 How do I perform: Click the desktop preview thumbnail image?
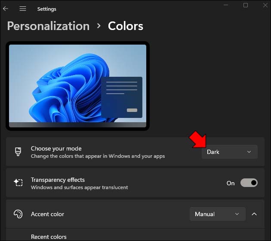click(x=77, y=86)
